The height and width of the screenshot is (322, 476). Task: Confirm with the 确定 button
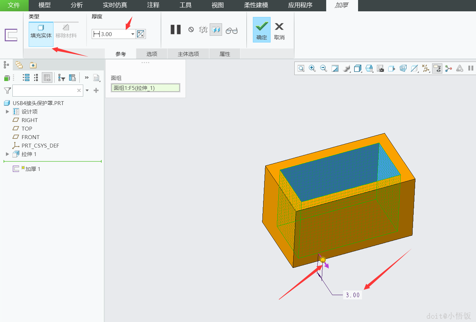[262, 30]
